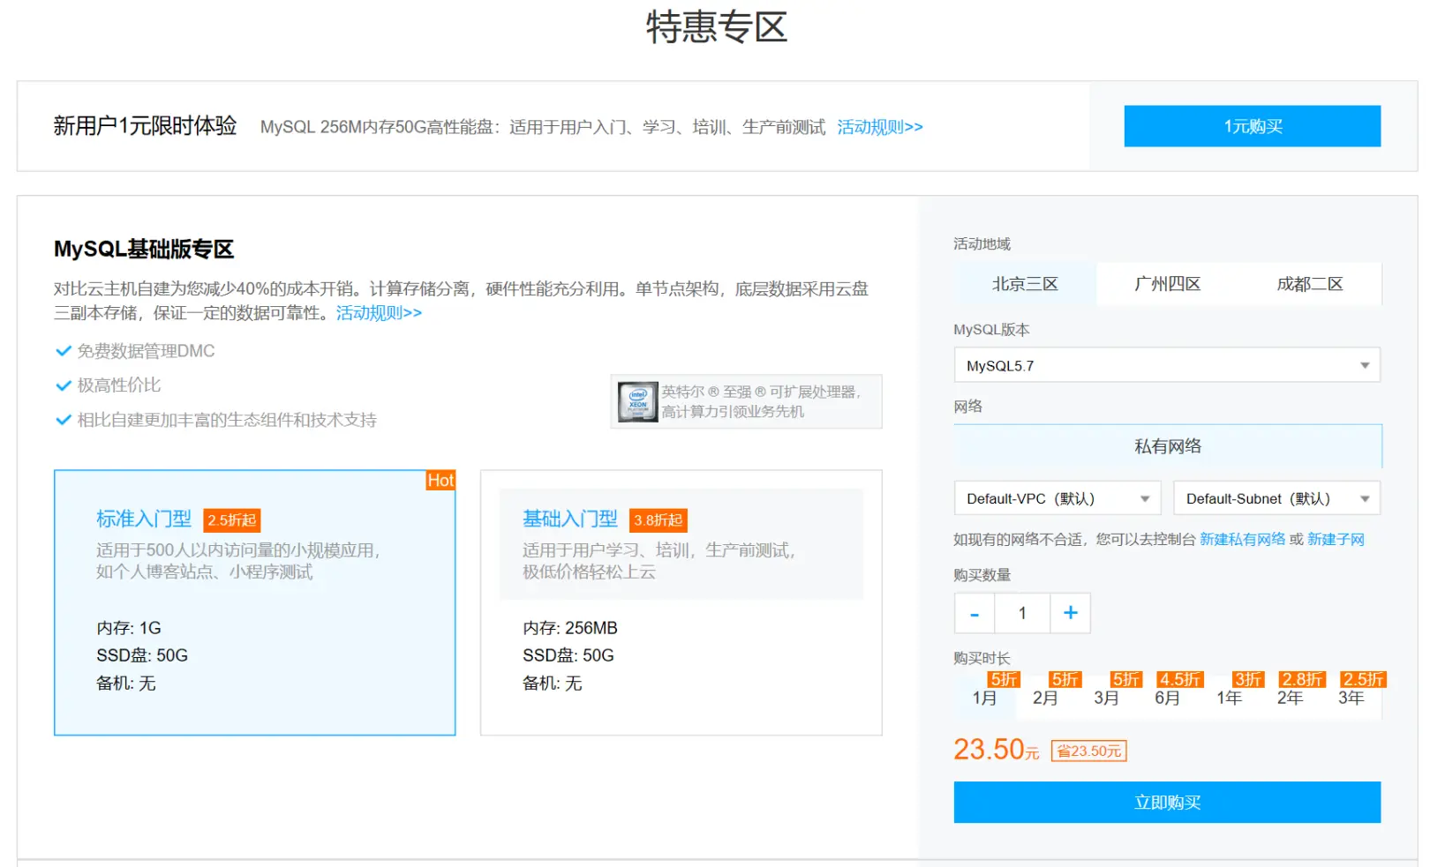
Task: Select 3月 purchase duration
Action: pos(1106,699)
